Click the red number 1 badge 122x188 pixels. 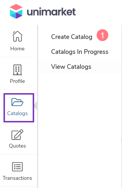[102, 35]
